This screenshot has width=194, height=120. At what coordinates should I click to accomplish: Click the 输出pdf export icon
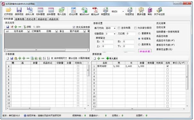coord(95,10)
